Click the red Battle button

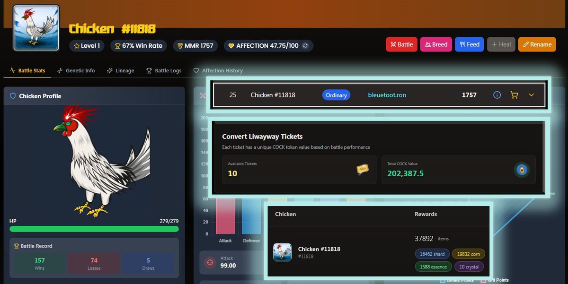click(401, 44)
